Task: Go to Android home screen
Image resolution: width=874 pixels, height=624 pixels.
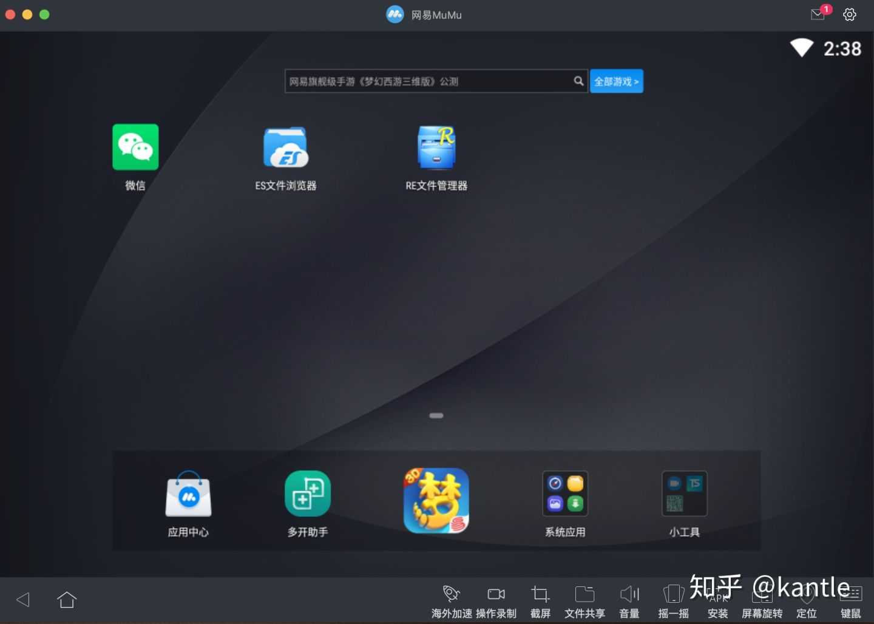Action: tap(67, 600)
